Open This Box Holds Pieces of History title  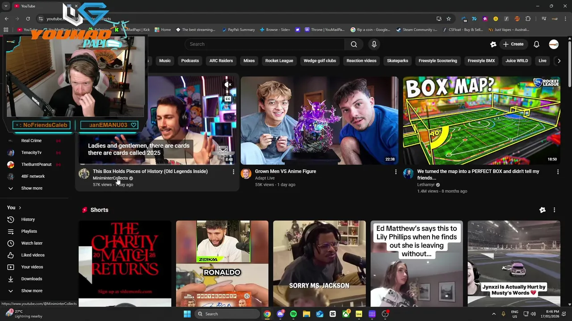(x=150, y=171)
